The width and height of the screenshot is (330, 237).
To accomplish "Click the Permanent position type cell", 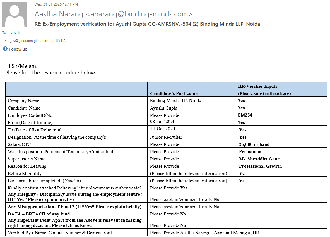I will pos(250,152).
